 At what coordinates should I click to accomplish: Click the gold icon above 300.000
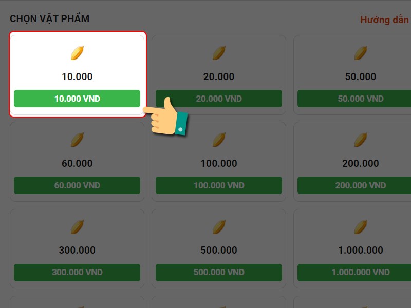pos(77,226)
